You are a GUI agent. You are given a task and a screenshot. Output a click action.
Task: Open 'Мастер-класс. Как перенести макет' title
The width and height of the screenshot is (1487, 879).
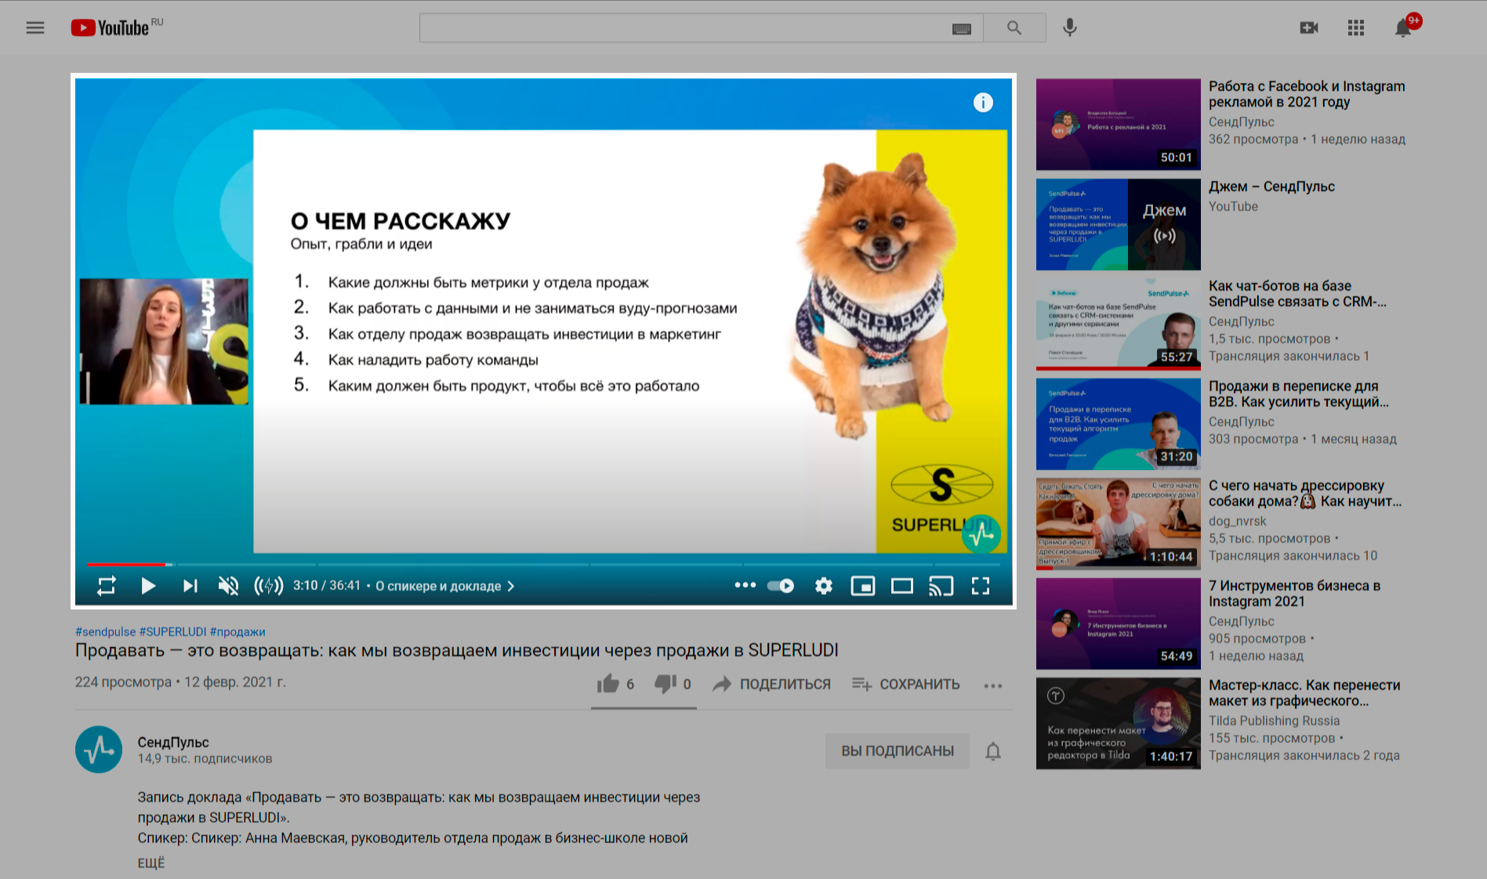coord(1304,693)
